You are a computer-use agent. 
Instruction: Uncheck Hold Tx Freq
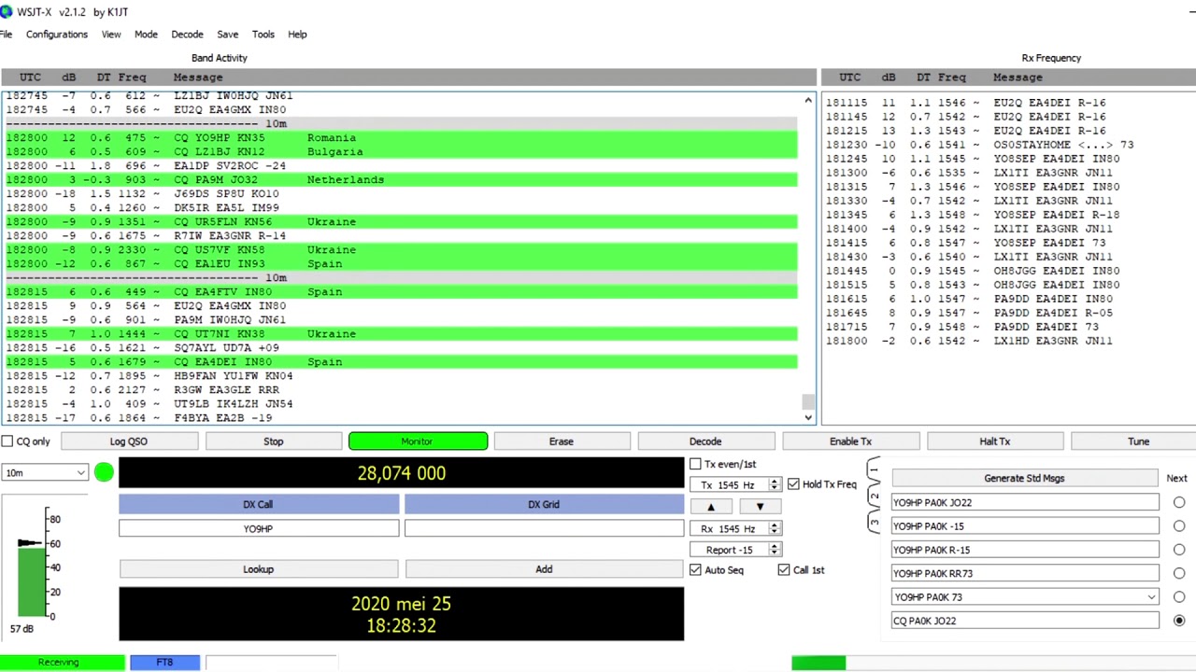point(793,484)
